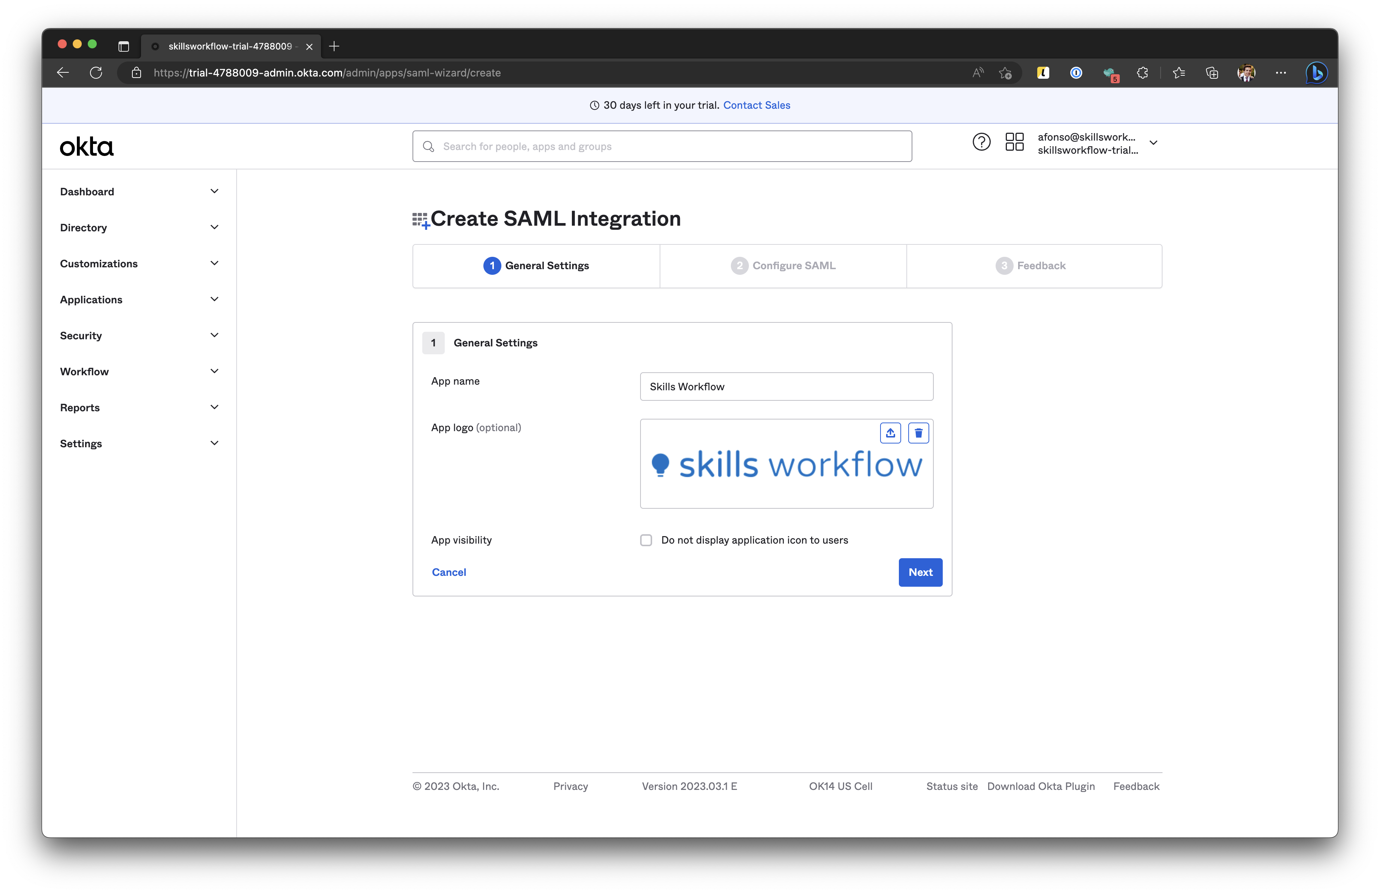The height and width of the screenshot is (893, 1380).
Task: Open the Collections icon
Action: click(x=1212, y=72)
